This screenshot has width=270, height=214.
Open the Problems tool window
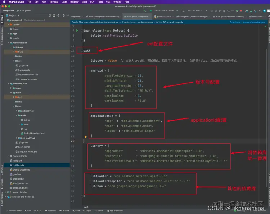tap(51, 210)
